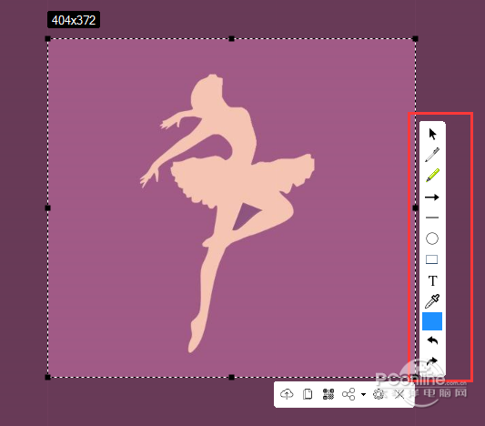Select the green highlighter marker tool
This screenshot has width=485, height=426.
coord(432,176)
